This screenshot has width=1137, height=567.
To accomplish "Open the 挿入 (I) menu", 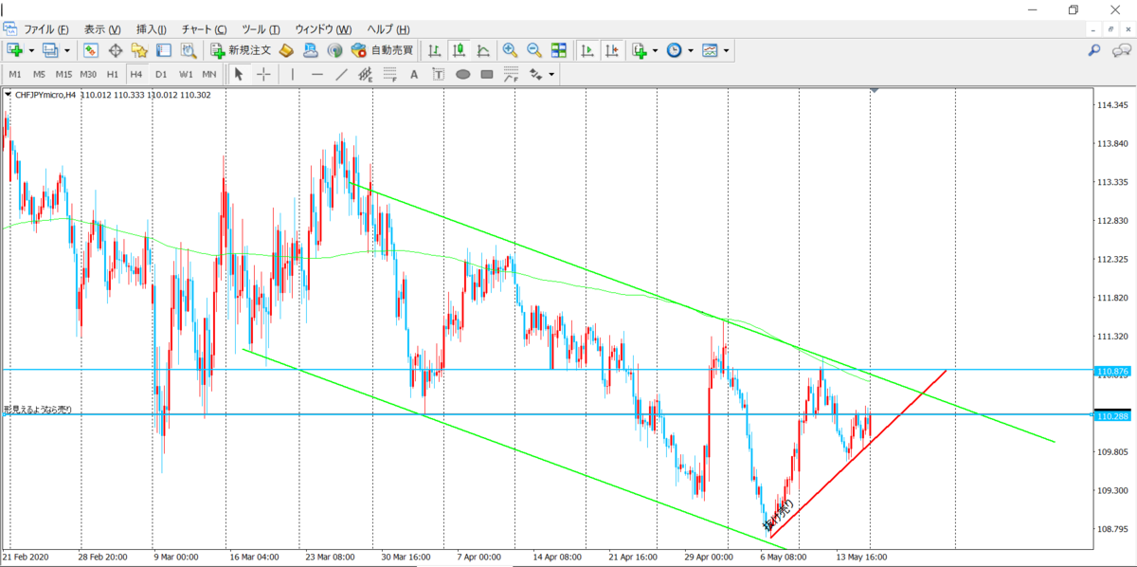I will pyautogui.click(x=152, y=29).
